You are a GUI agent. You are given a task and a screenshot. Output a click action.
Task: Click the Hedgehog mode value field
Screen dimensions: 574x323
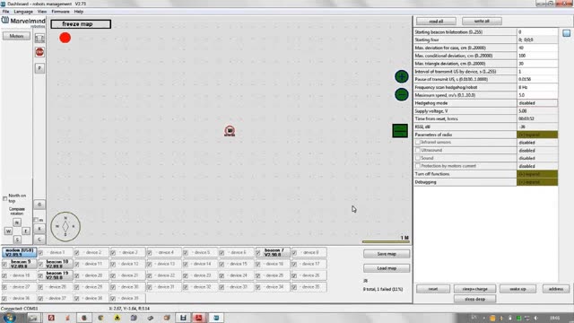[537, 103]
